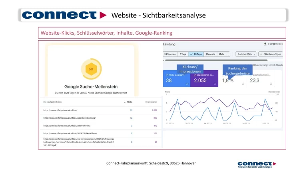Click the Scheidestr.9, 30625 Hannover footer address
The height and width of the screenshot is (172, 307).
(x=172, y=163)
